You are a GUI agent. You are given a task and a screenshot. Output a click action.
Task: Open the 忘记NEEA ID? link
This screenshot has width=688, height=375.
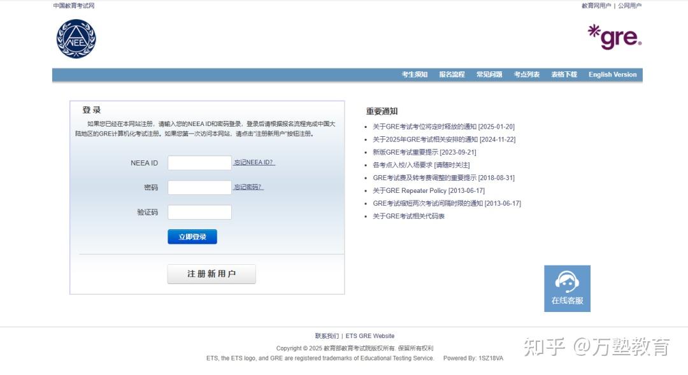[255, 162]
